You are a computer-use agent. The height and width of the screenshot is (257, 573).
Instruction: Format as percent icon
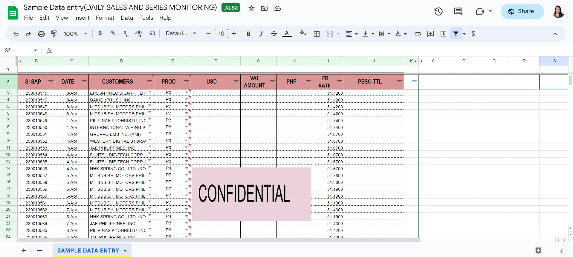(113, 33)
